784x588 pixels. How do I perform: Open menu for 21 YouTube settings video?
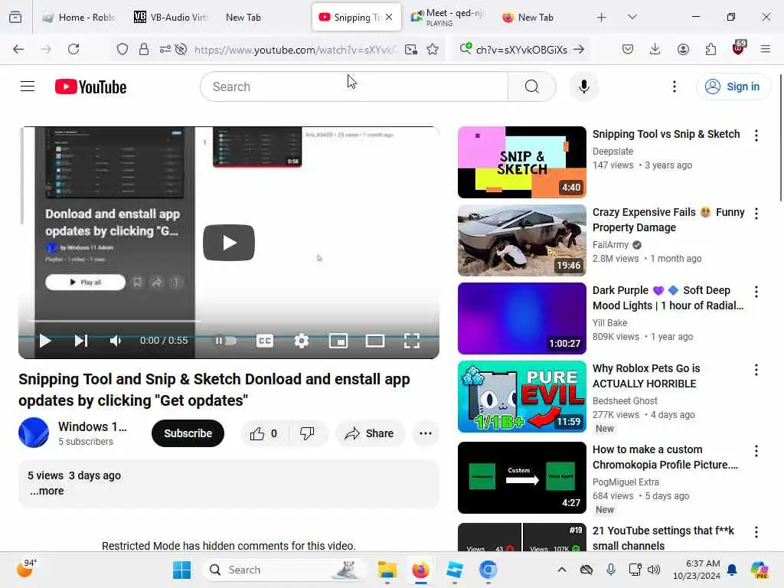756,532
